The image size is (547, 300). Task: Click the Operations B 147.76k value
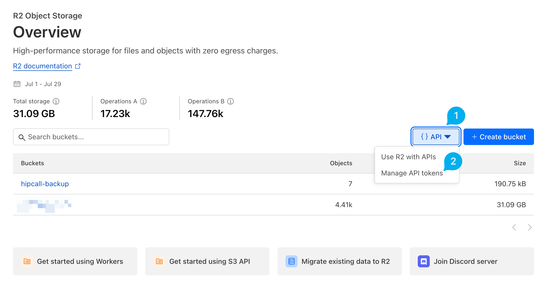(205, 114)
